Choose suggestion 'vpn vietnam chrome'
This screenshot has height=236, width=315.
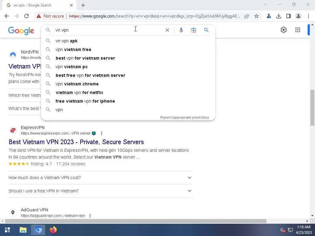pos(128,84)
